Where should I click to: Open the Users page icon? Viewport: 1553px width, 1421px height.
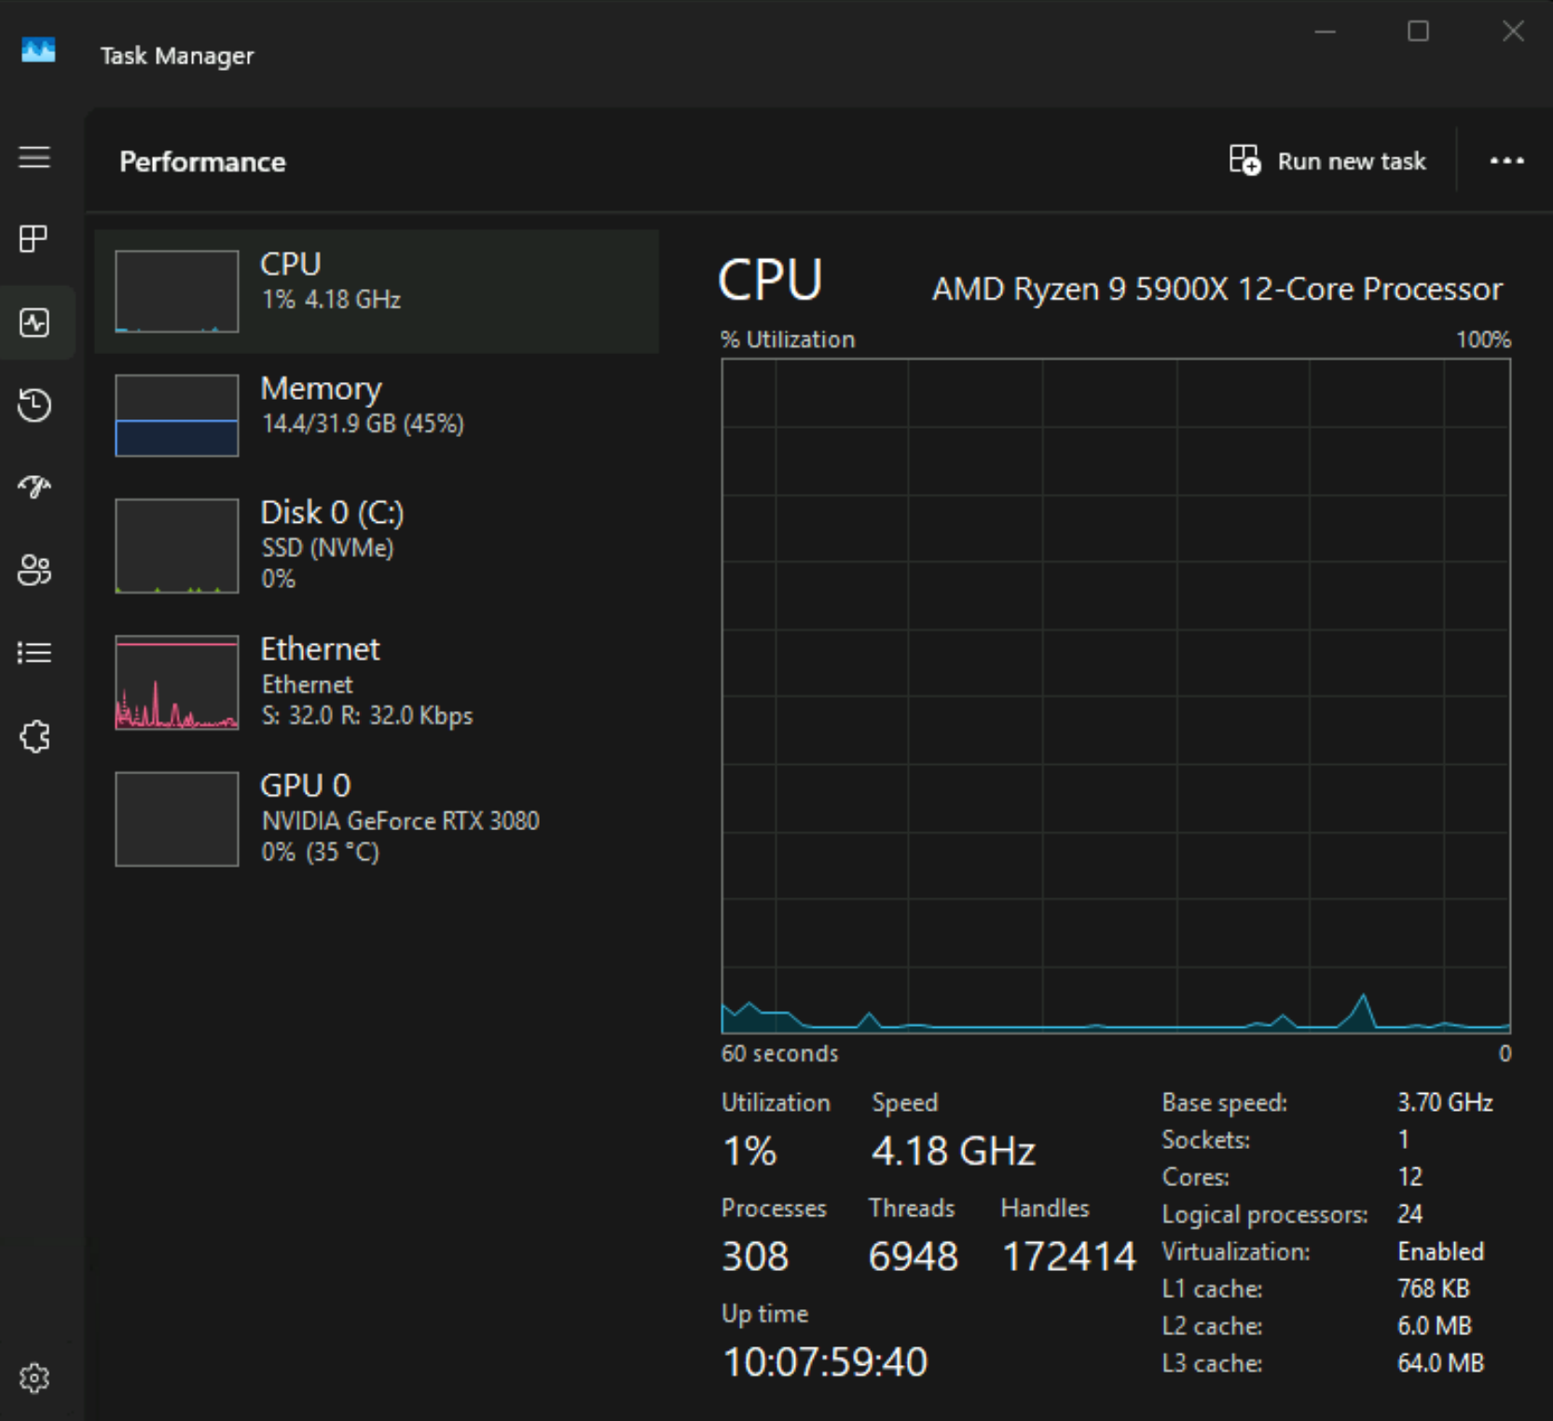click(34, 569)
